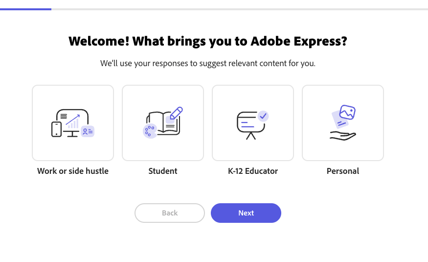Go to the previous step with Back

pyautogui.click(x=170, y=213)
